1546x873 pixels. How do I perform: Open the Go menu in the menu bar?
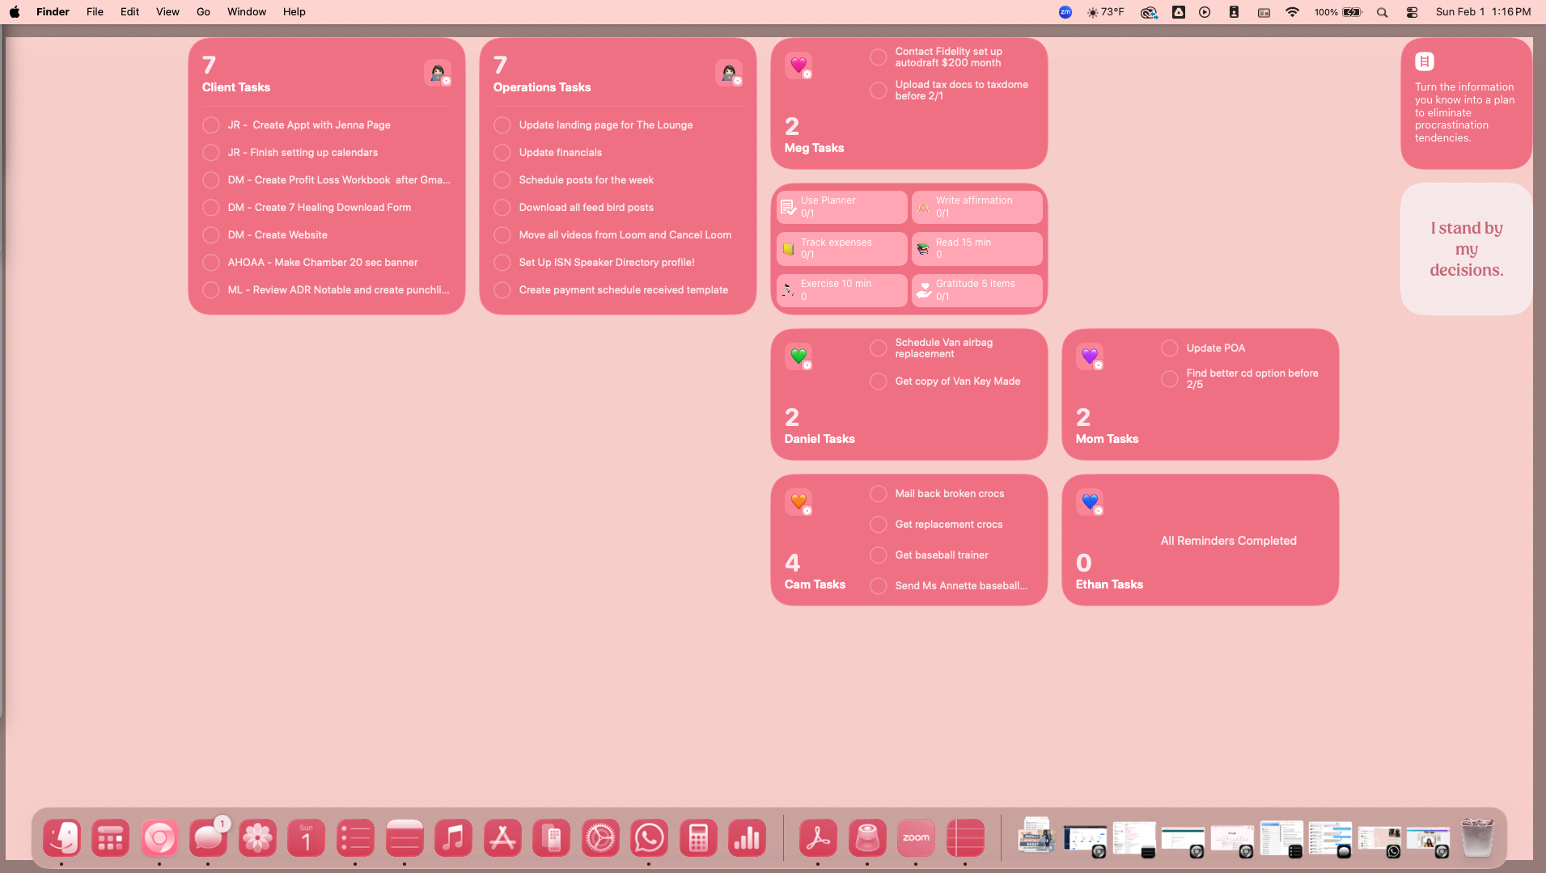tap(202, 11)
